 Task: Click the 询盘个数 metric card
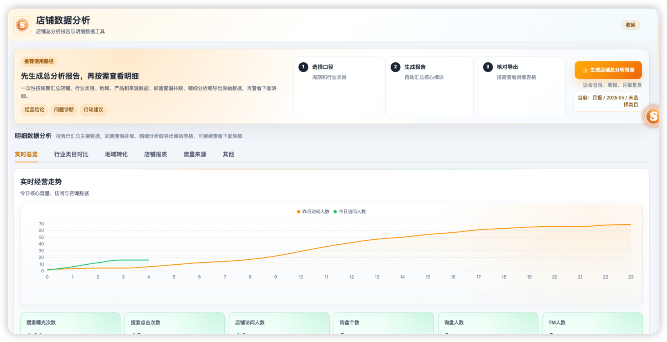pyautogui.click(x=384, y=324)
